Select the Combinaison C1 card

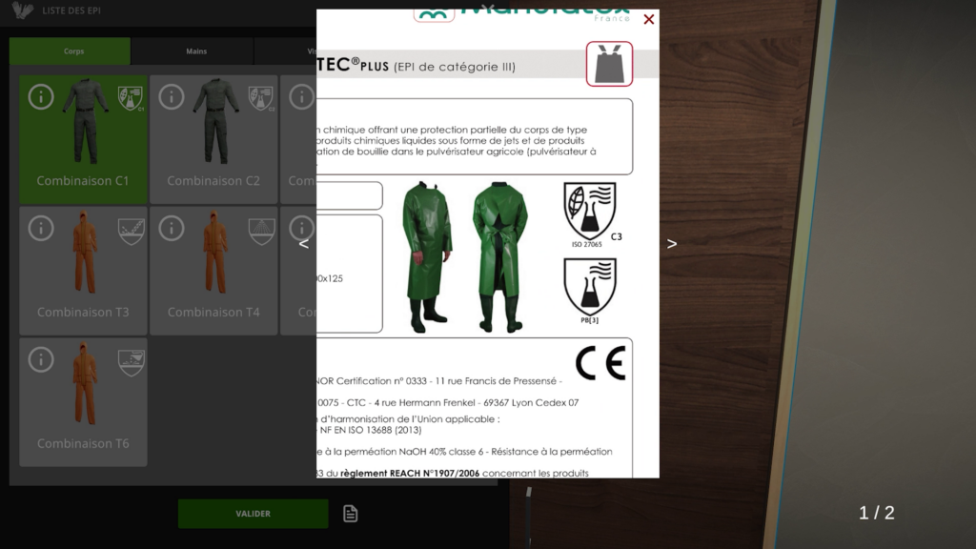click(84, 139)
